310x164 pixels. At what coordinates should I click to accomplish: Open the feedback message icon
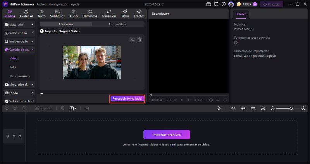coord(216,4)
